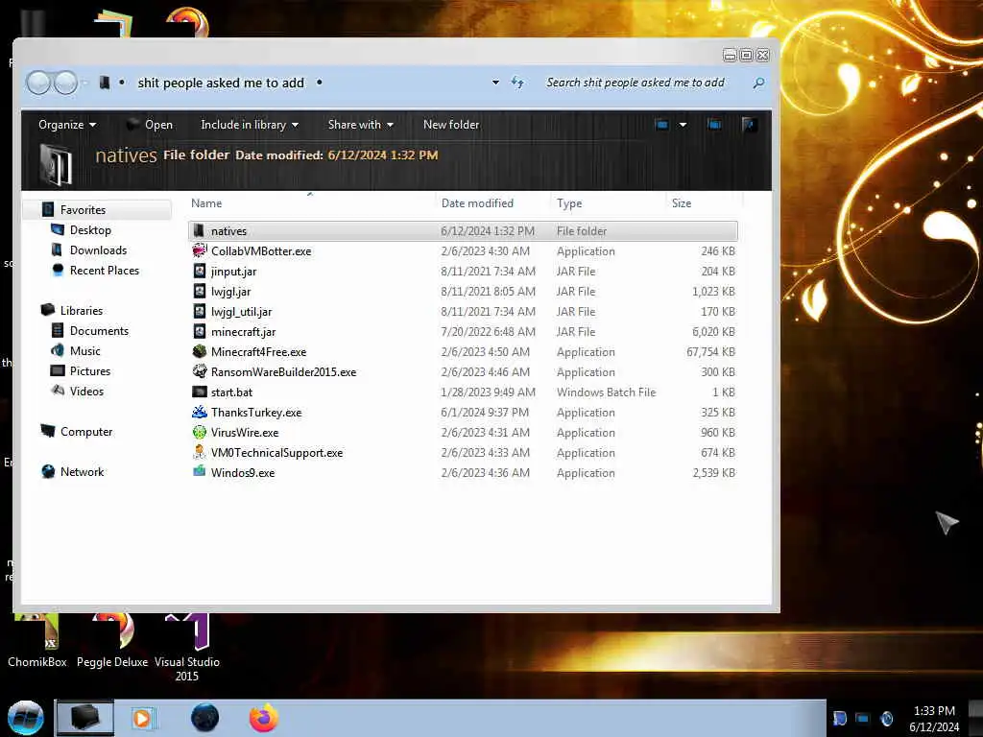Select the CollabVMBotter.exe icon
This screenshot has width=983, height=737.
point(199,250)
